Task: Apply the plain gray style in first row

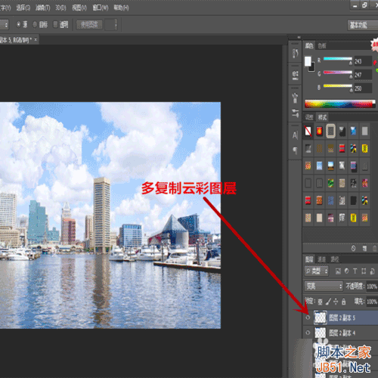Action: [364, 131]
